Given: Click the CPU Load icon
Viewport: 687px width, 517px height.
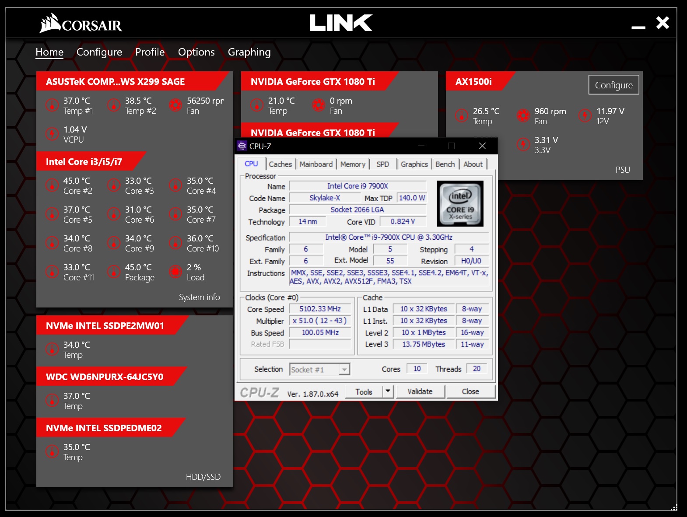Looking at the screenshot, I should (175, 272).
